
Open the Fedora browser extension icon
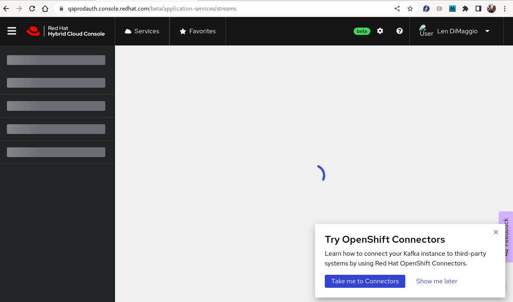pos(426,9)
